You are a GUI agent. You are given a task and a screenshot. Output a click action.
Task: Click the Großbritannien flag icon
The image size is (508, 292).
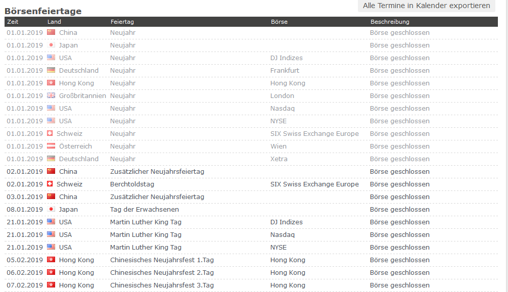pyautogui.click(x=51, y=95)
